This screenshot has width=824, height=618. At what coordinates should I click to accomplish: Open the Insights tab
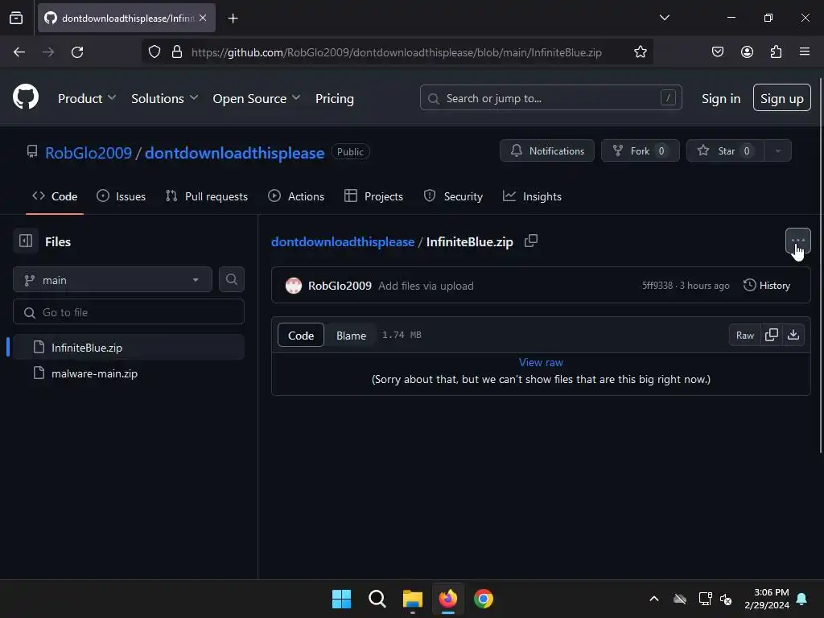coord(533,196)
